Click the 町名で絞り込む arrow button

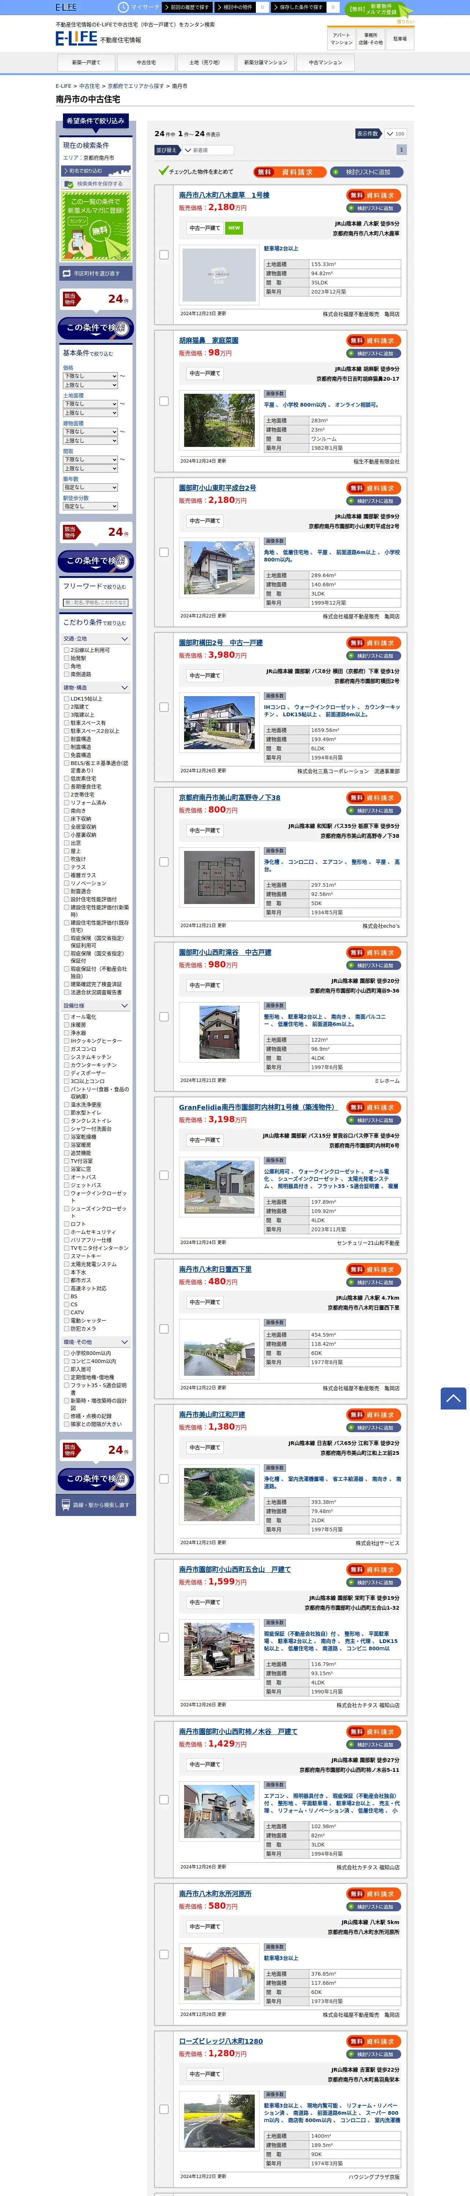pos(96,171)
